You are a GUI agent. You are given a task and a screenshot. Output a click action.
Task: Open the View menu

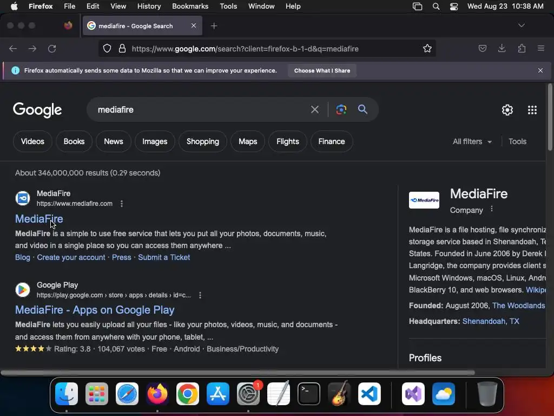[x=118, y=6]
